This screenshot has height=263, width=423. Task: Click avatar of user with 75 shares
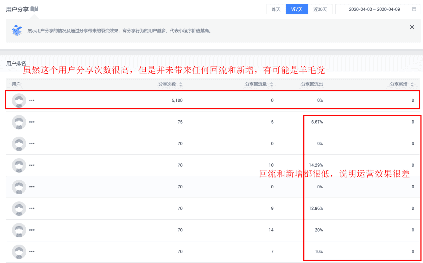tap(19, 122)
